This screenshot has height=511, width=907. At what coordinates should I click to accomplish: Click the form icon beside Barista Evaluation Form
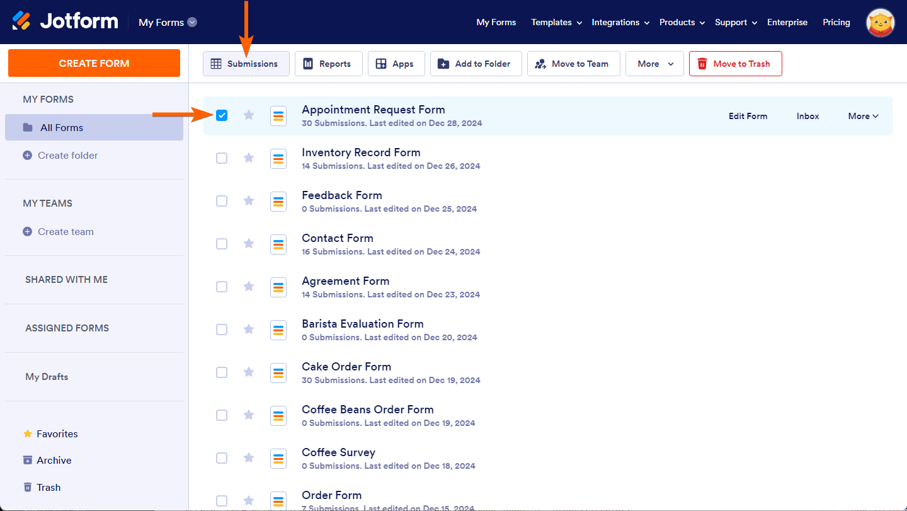coord(278,330)
